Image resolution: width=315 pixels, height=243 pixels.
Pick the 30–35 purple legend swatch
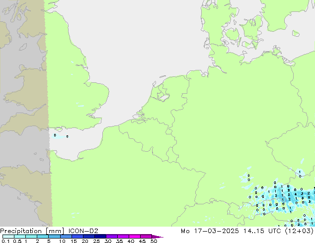111,237
